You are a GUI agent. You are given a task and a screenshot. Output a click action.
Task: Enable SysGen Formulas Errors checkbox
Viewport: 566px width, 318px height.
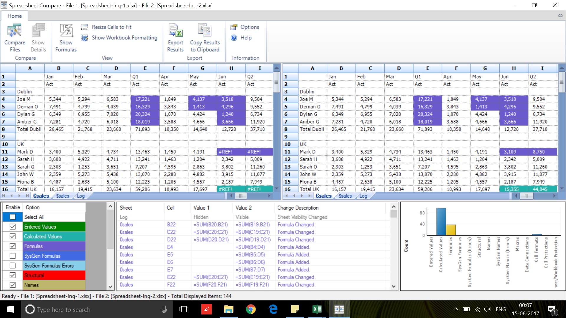[13, 266]
